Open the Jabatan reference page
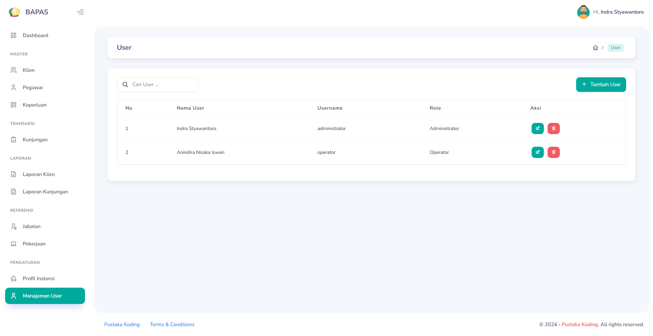The image size is (653, 336). coord(32,226)
